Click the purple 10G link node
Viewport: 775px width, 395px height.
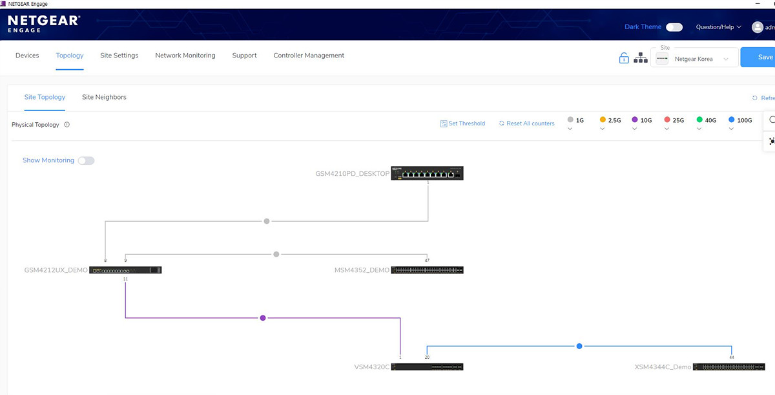263,318
